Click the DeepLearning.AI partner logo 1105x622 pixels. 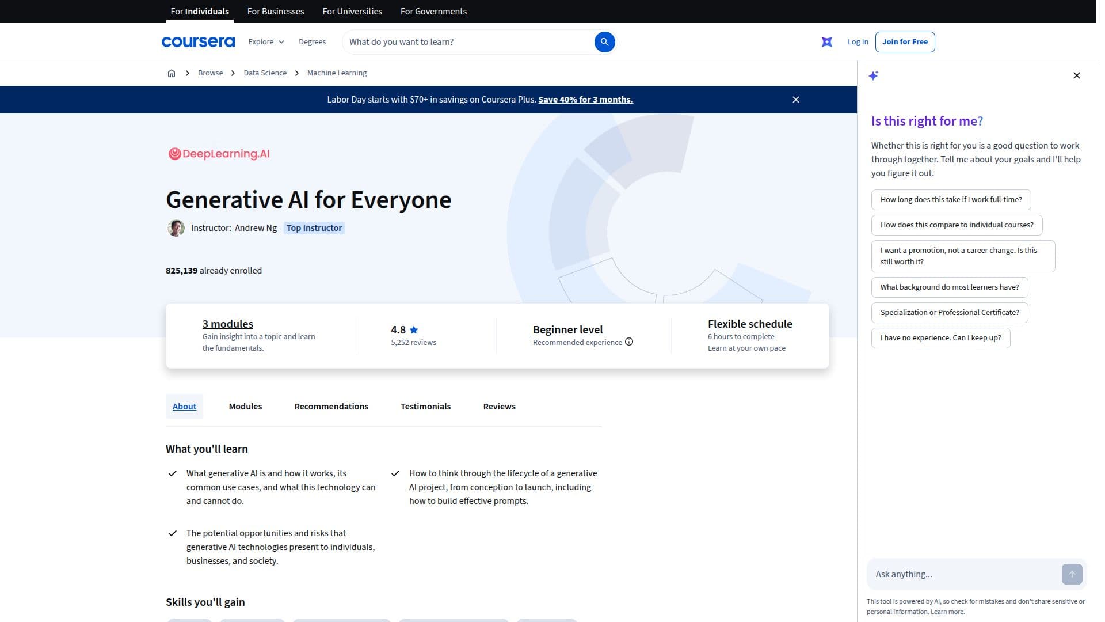(x=220, y=155)
